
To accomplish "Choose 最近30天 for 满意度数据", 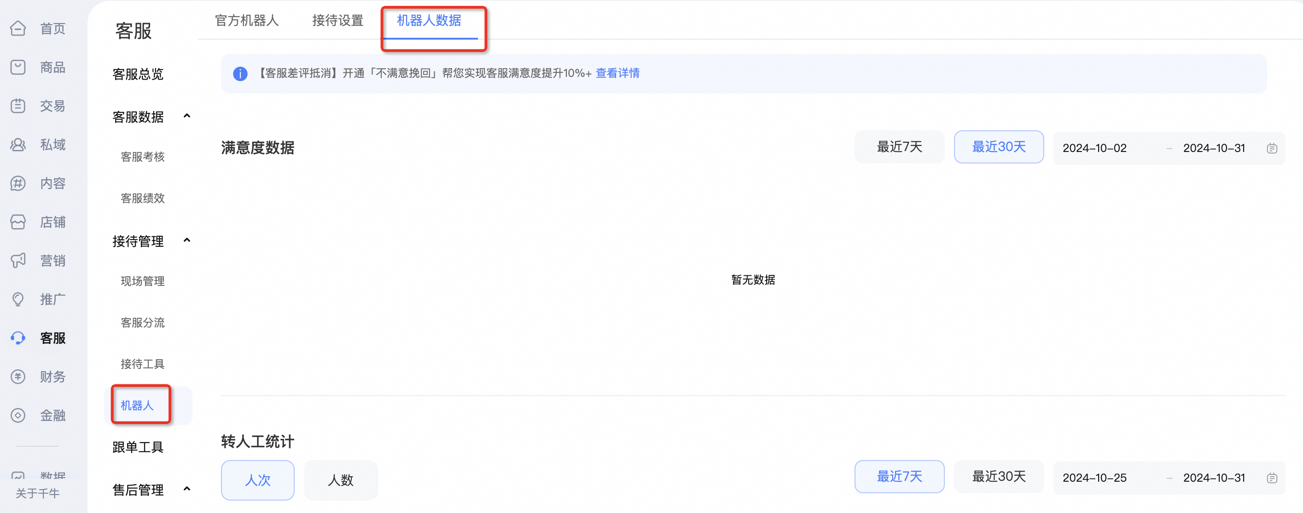I will point(999,147).
